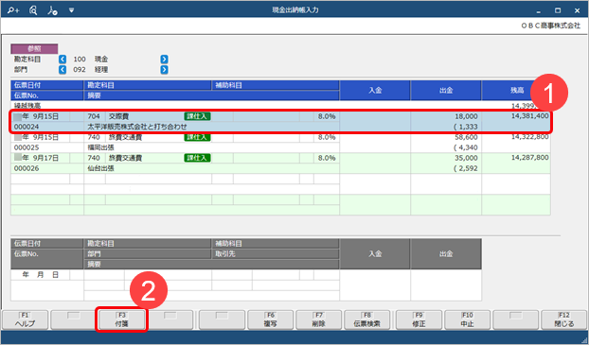Screen dimensions: 589x345
Task: Click the balance 14,322,800
Action: coord(529,137)
